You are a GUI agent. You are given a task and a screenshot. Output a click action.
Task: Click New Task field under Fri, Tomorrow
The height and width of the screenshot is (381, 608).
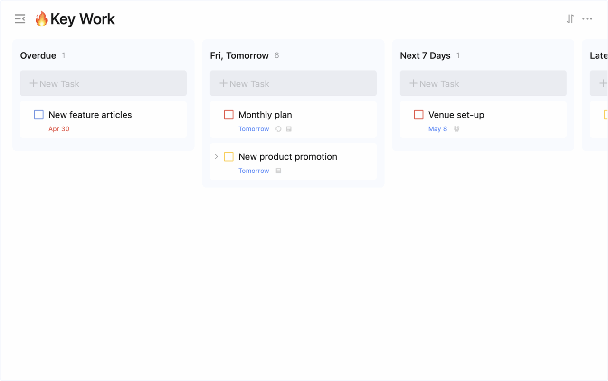coord(293,83)
